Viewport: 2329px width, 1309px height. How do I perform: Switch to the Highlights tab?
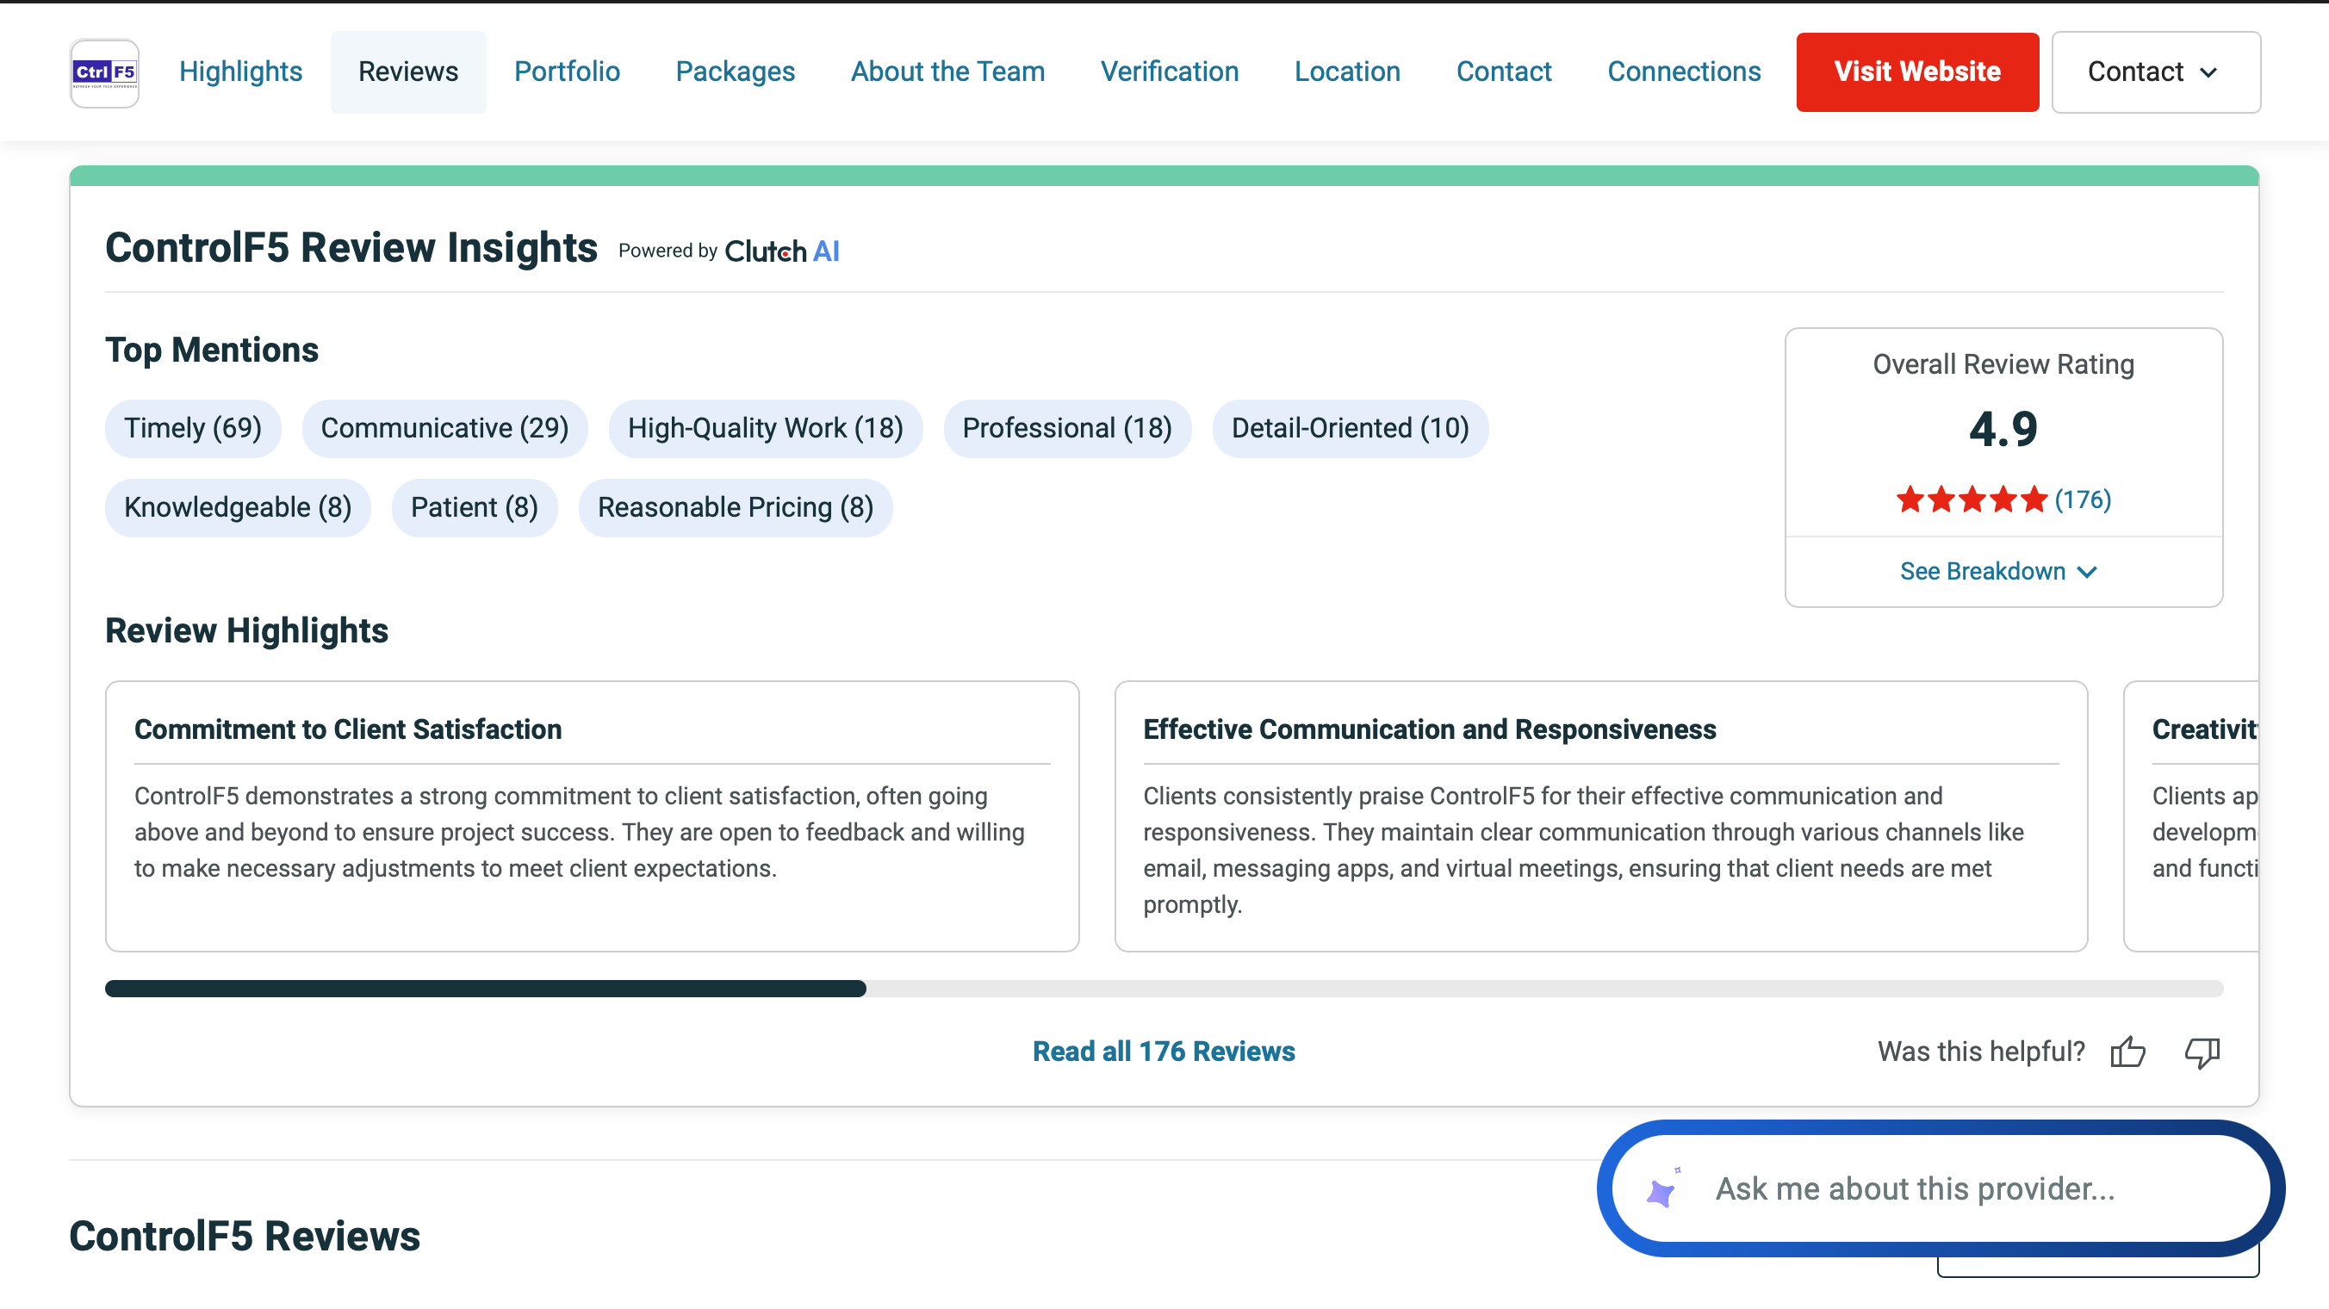click(240, 72)
